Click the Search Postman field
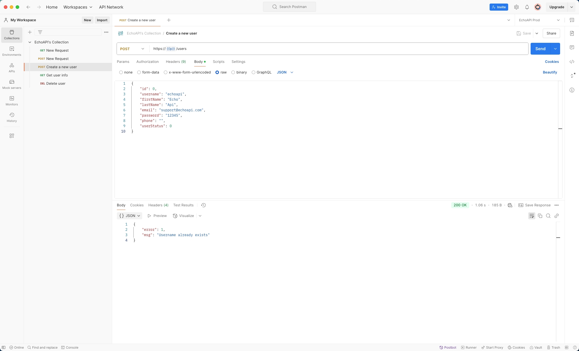Screen dimensions: 579x351 [x=289, y=7]
